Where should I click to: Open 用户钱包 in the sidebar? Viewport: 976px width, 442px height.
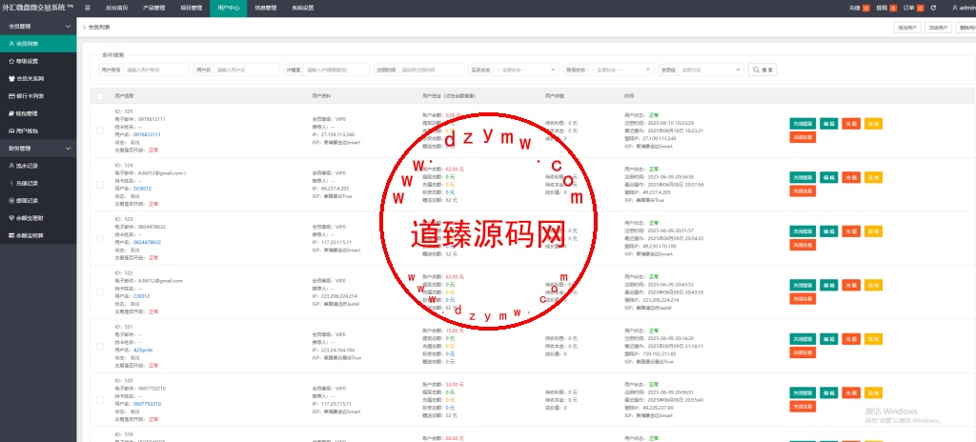[x=38, y=131]
